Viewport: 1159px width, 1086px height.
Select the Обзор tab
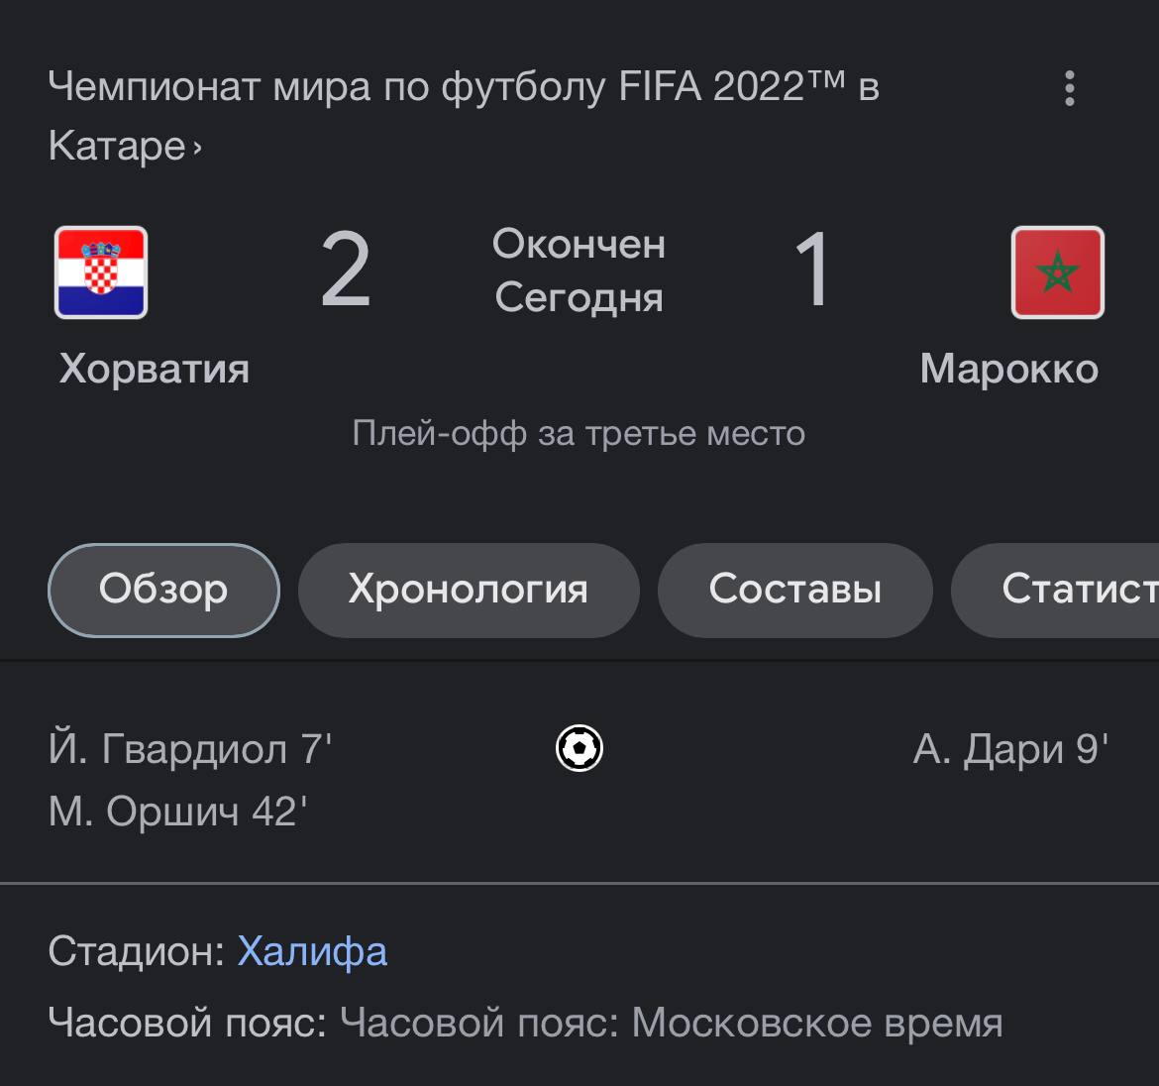(163, 590)
